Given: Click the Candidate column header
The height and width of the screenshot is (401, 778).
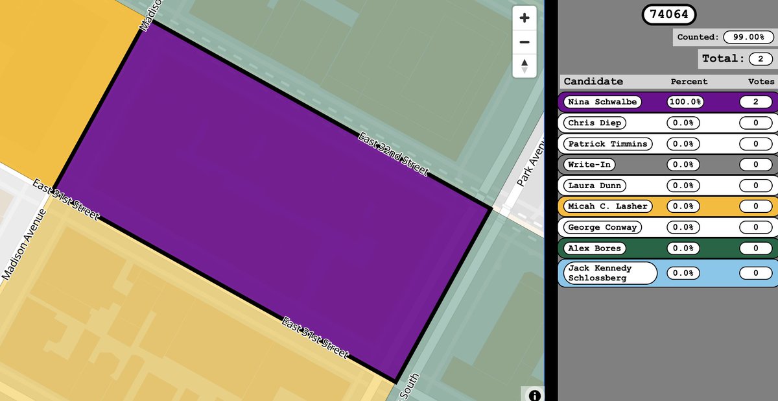Looking at the screenshot, I should (x=593, y=81).
